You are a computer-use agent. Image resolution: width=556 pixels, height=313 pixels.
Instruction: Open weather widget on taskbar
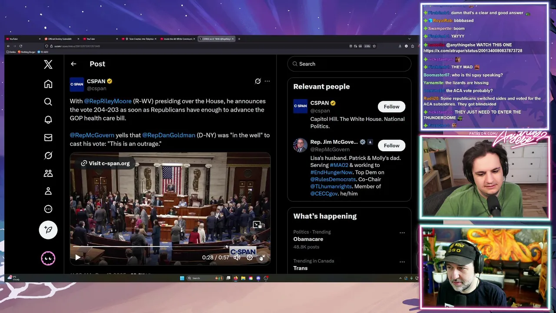(x=13, y=278)
